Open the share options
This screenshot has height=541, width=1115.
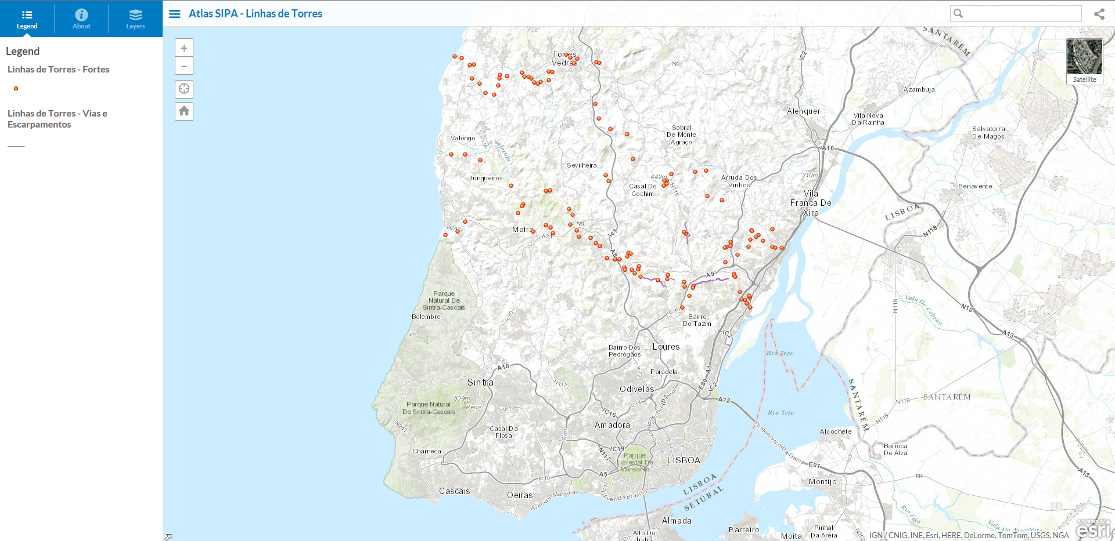pos(1099,14)
